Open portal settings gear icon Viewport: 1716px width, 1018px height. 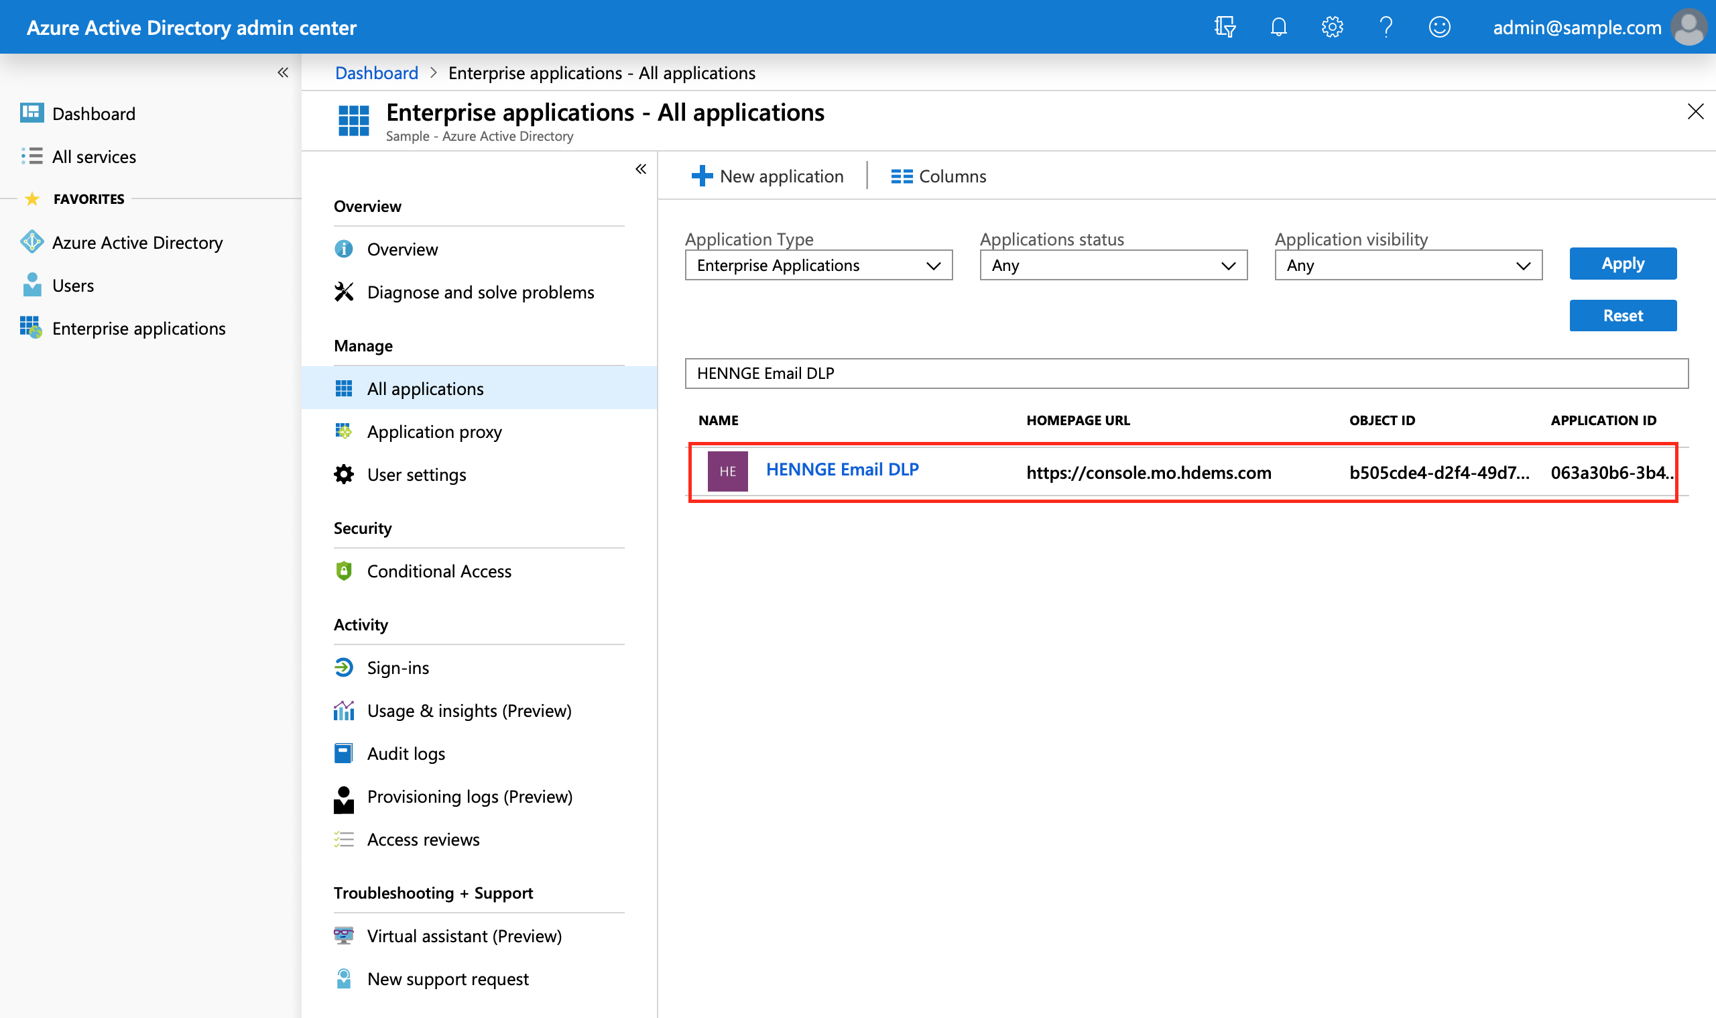pos(1331,27)
